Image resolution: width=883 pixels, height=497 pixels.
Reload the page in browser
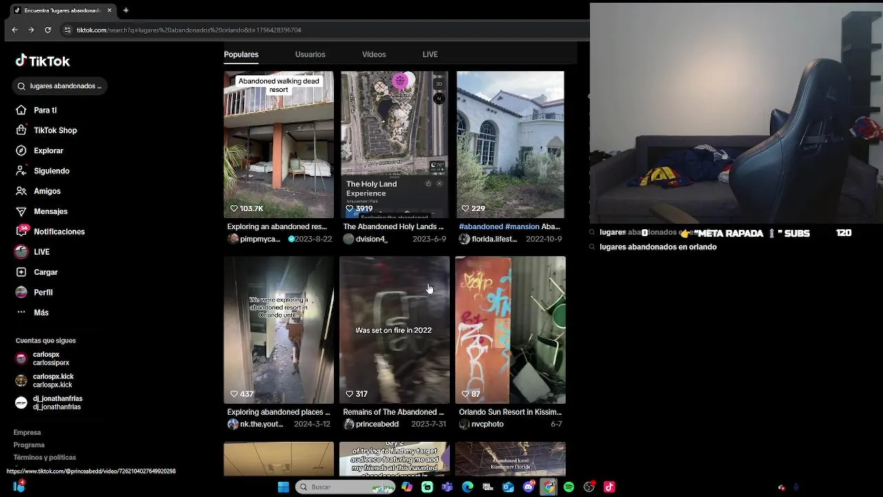[48, 30]
